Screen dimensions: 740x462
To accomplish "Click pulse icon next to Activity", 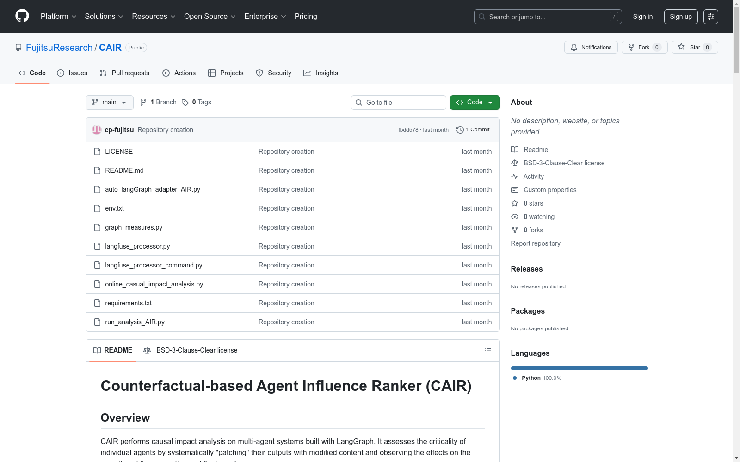I will (515, 176).
